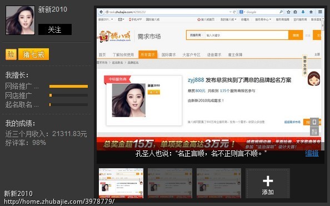Click the 135个 服务商报名参与 text
Image resolution: width=330 pixels, height=206 pixels.
(x=237, y=91)
